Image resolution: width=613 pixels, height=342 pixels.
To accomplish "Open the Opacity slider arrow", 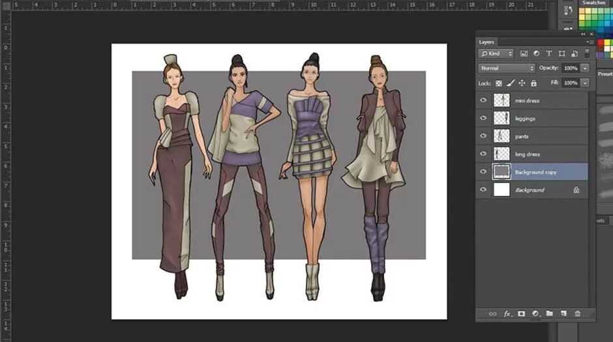I will coord(585,68).
